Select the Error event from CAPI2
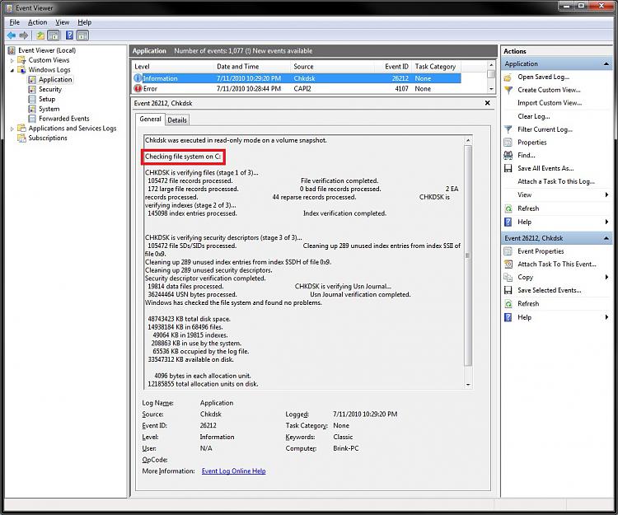Image resolution: width=618 pixels, height=515 pixels. (x=297, y=89)
